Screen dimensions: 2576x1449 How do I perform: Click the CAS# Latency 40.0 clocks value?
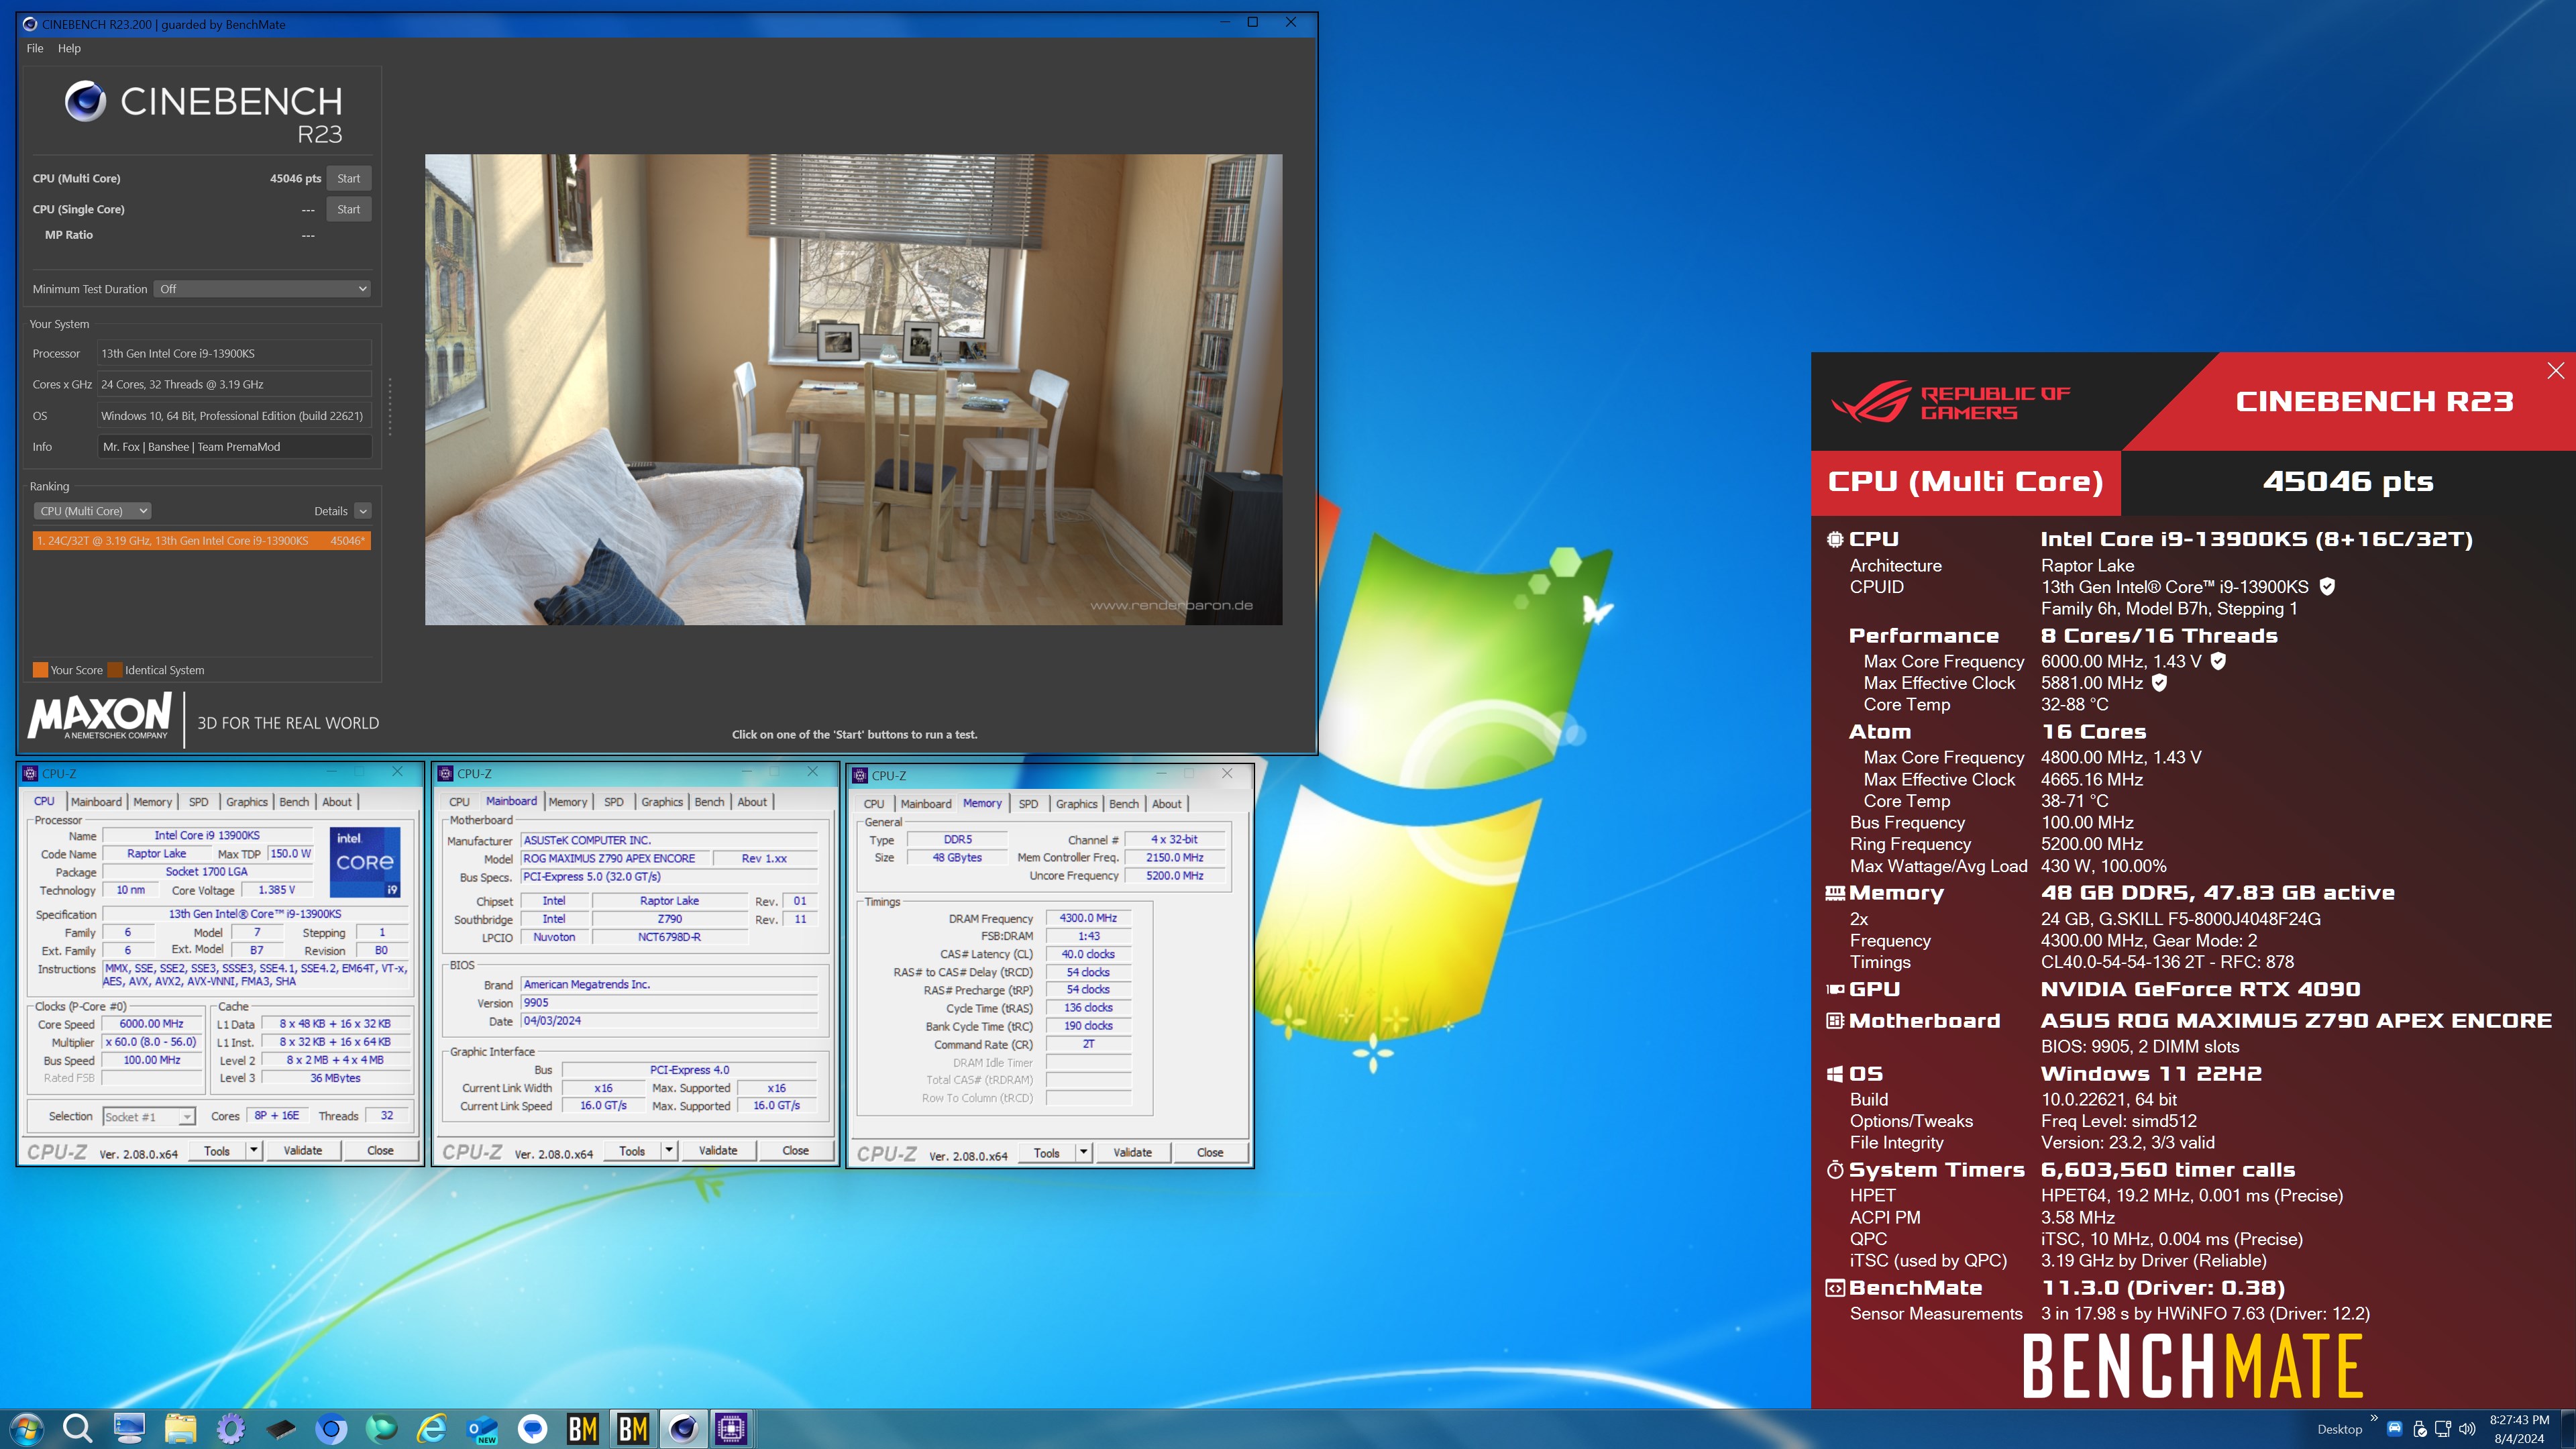point(1088,954)
